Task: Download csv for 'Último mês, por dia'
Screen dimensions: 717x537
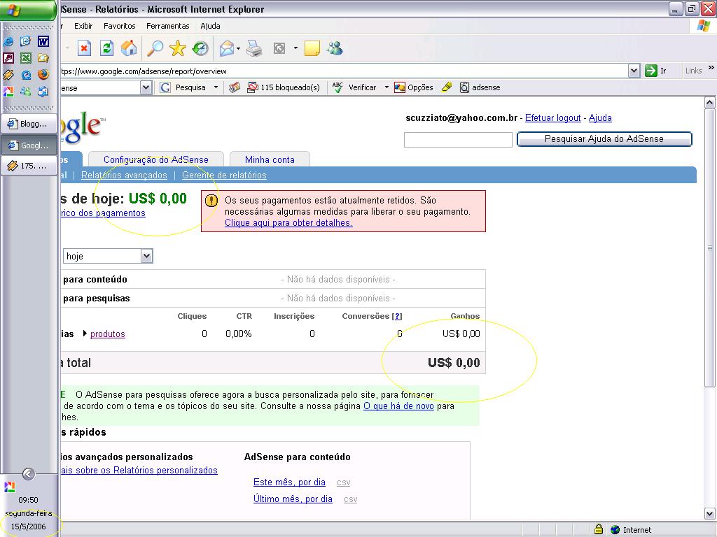Action: coord(350,499)
